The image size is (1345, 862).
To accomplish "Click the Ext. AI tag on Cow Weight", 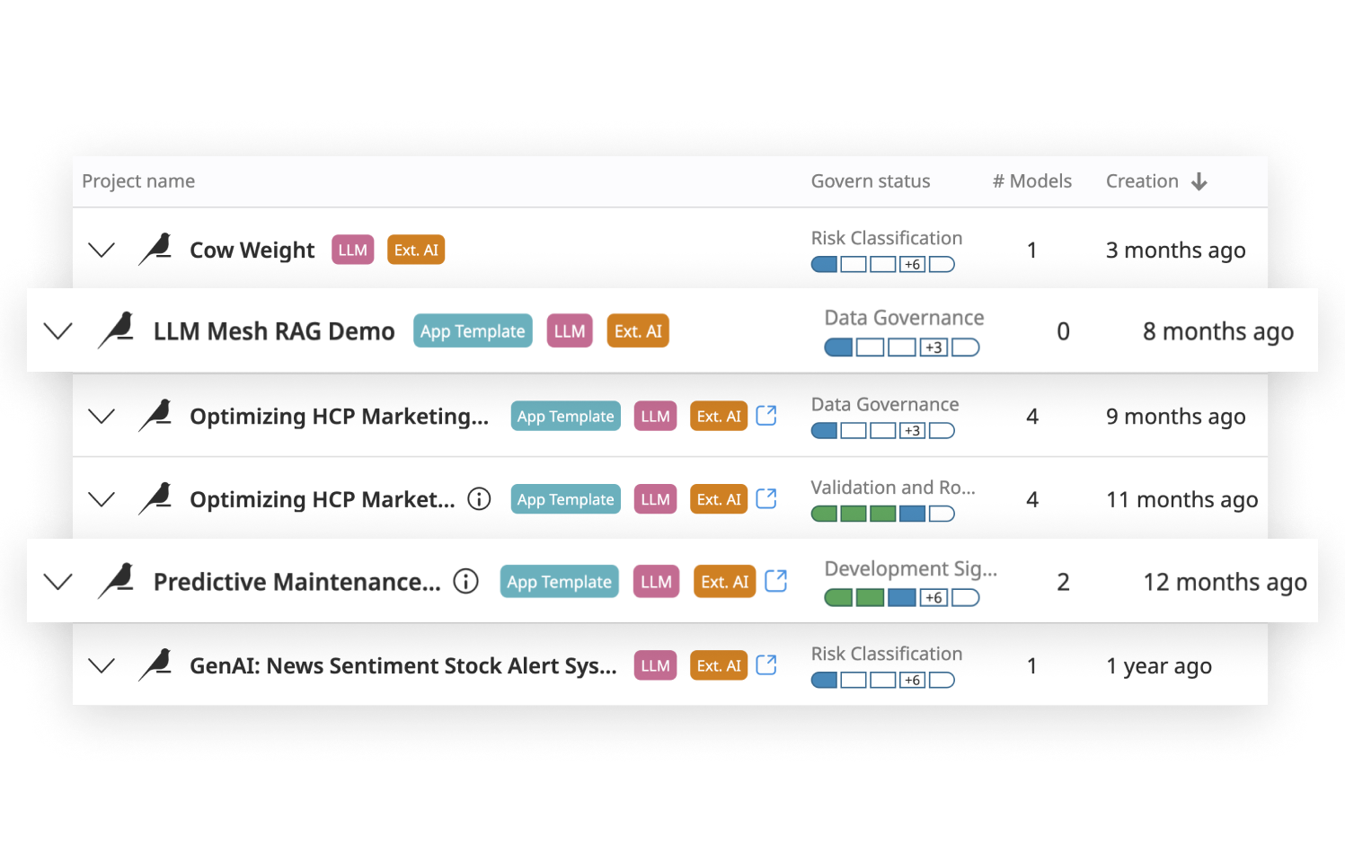I will point(416,250).
